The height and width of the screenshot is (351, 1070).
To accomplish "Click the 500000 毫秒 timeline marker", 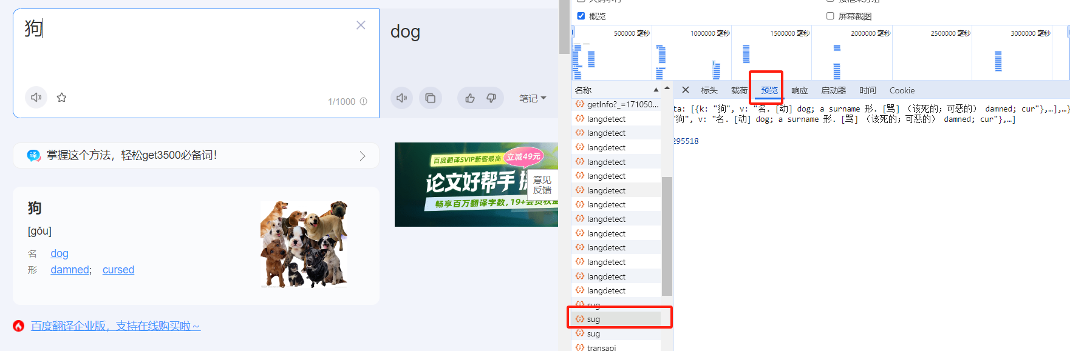I will pyautogui.click(x=632, y=33).
